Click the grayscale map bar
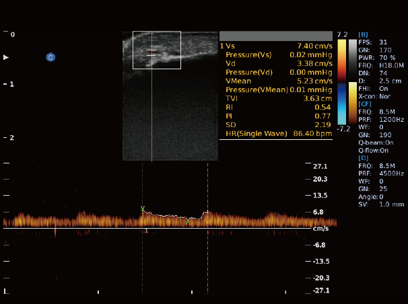Viewport: 408px width, 304px height. (x=341, y=59)
